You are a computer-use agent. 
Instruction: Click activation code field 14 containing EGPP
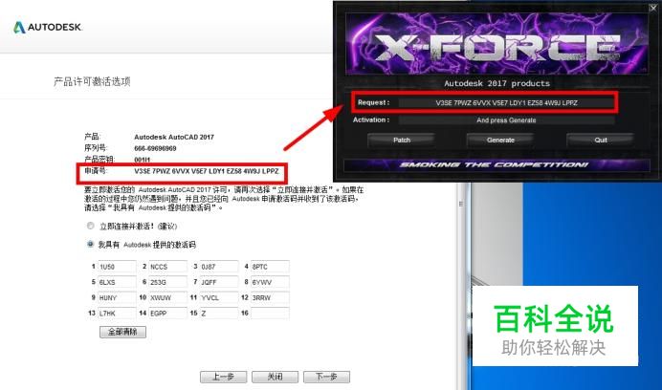point(168,314)
